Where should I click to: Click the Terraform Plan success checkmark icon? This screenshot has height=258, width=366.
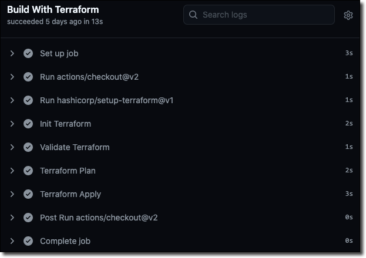[x=28, y=171]
